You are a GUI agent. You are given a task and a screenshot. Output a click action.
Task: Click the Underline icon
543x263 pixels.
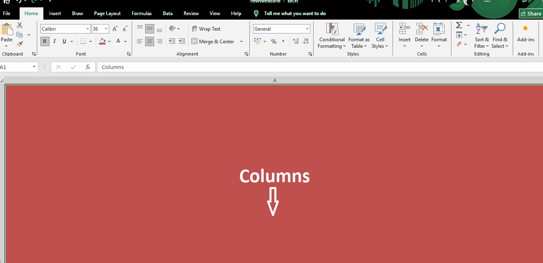(x=64, y=41)
